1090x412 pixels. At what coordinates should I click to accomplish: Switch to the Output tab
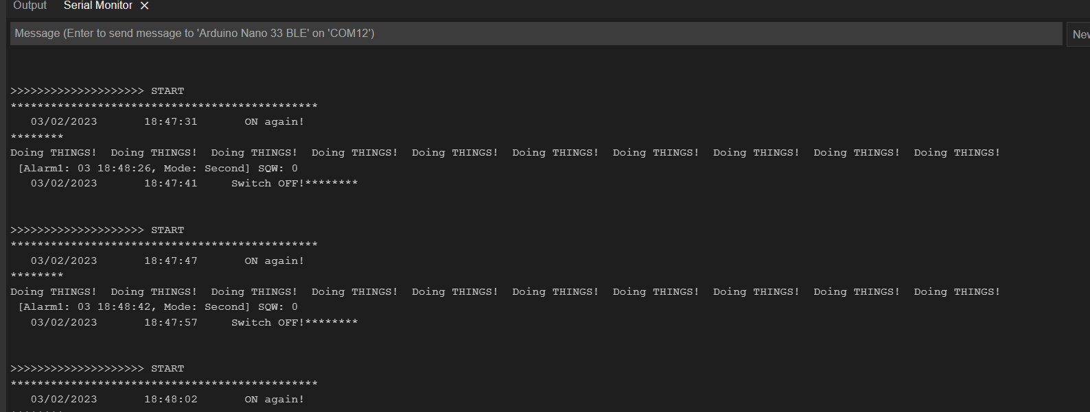point(30,5)
